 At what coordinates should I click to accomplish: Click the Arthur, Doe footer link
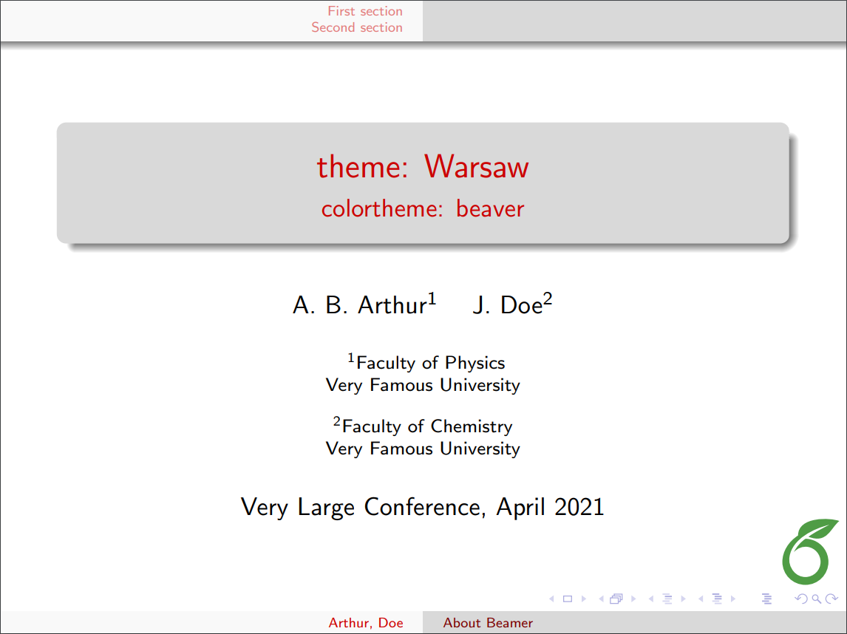tap(367, 623)
